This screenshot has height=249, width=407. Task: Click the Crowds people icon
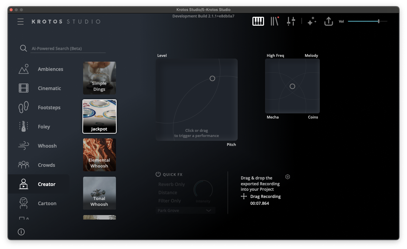click(x=24, y=165)
